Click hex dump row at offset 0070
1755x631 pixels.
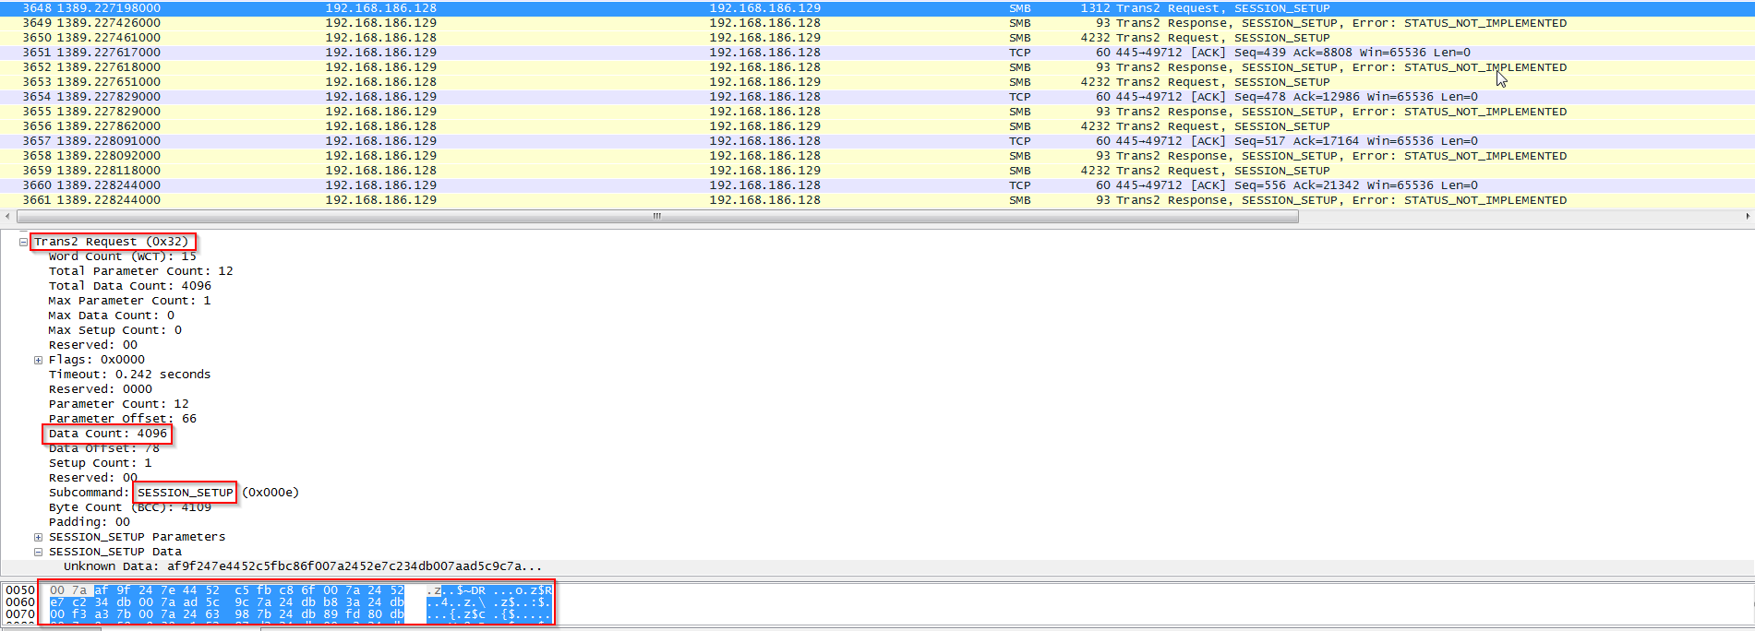(x=279, y=614)
